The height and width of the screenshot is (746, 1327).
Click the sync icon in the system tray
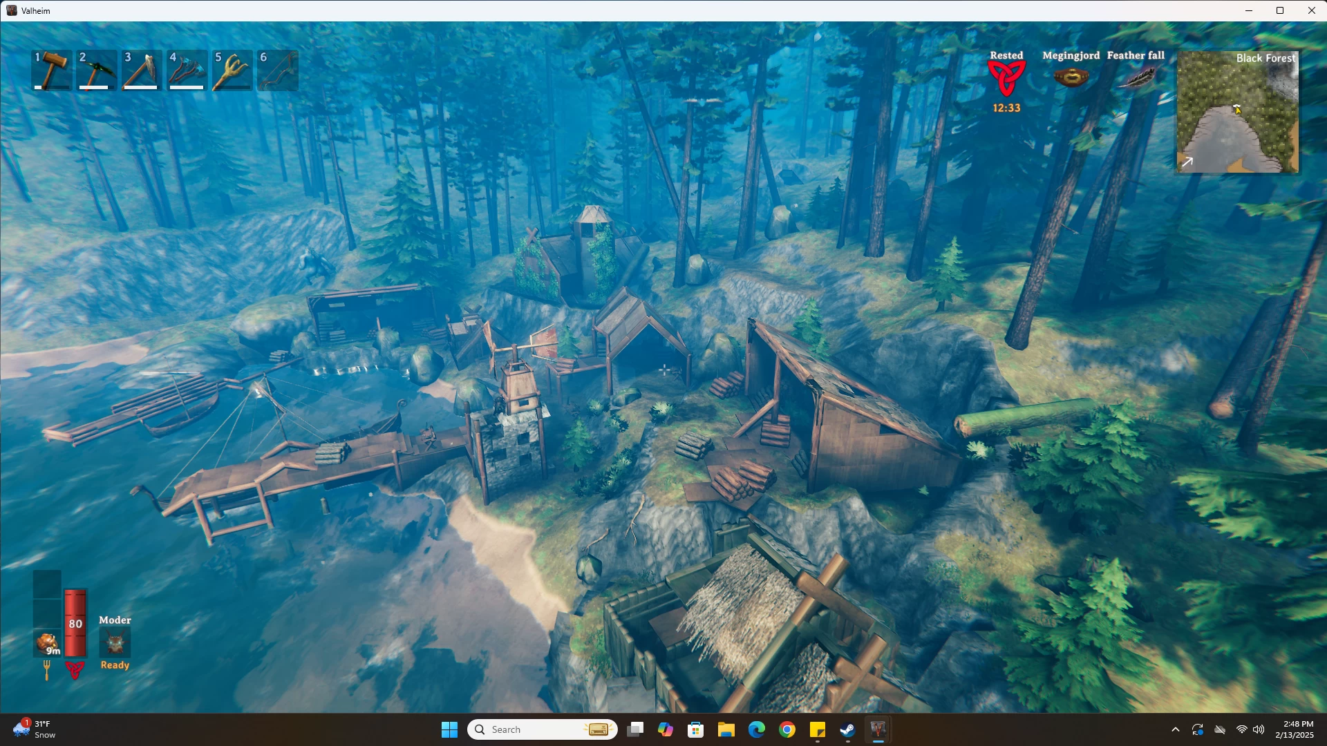[x=1198, y=729]
